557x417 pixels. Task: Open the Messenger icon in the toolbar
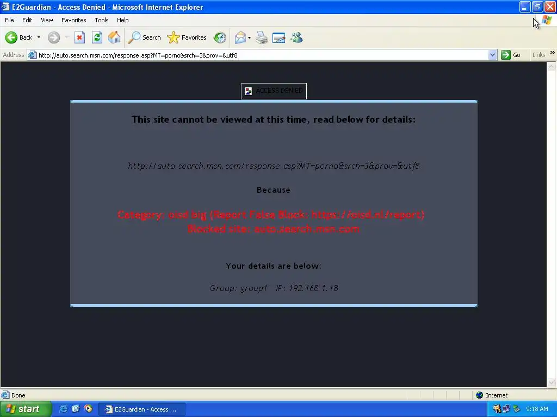pyautogui.click(x=296, y=37)
